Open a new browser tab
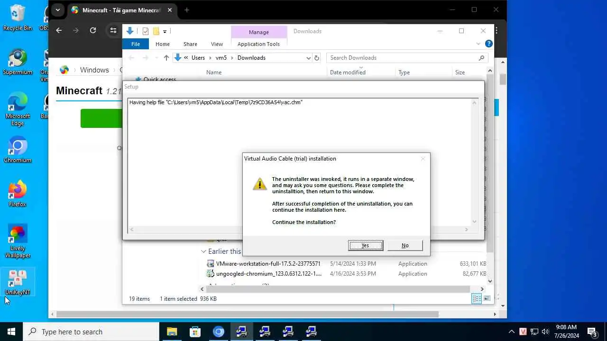Image resolution: width=607 pixels, height=341 pixels. pyautogui.click(x=187, y=10)
